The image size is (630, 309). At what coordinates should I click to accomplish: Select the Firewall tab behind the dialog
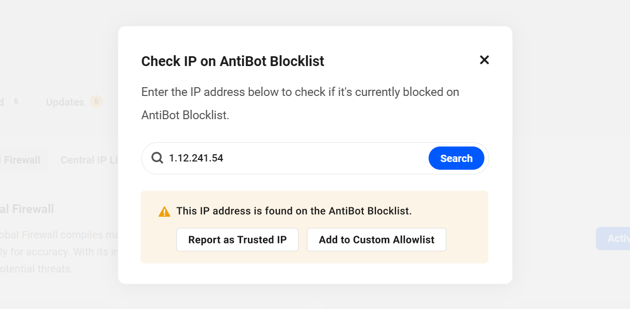click(22, 160)
